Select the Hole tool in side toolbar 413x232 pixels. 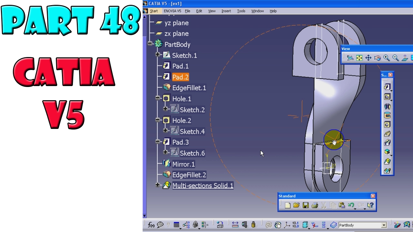click(x=387, y=125)
